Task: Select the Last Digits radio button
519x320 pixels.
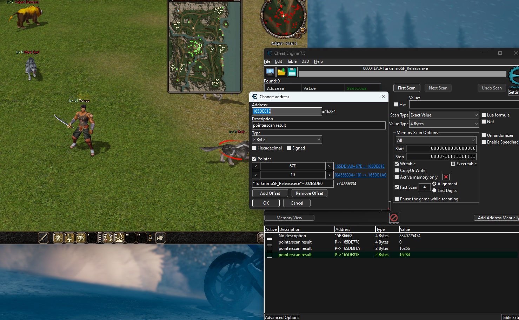Action: (434, 191)
